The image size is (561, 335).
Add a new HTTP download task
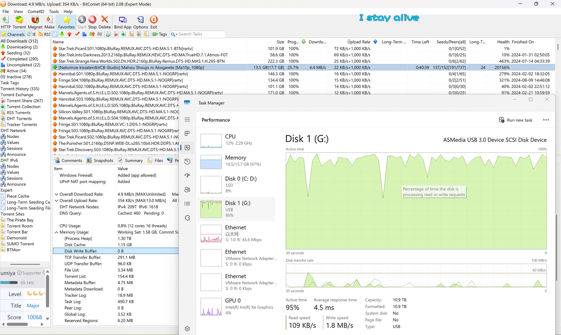[x=6, y=22]
